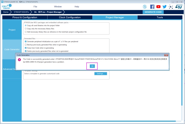Click the ST company logo
Image resolution: width=185 pixels, height=124 pixels.
(x=179, y=7)
